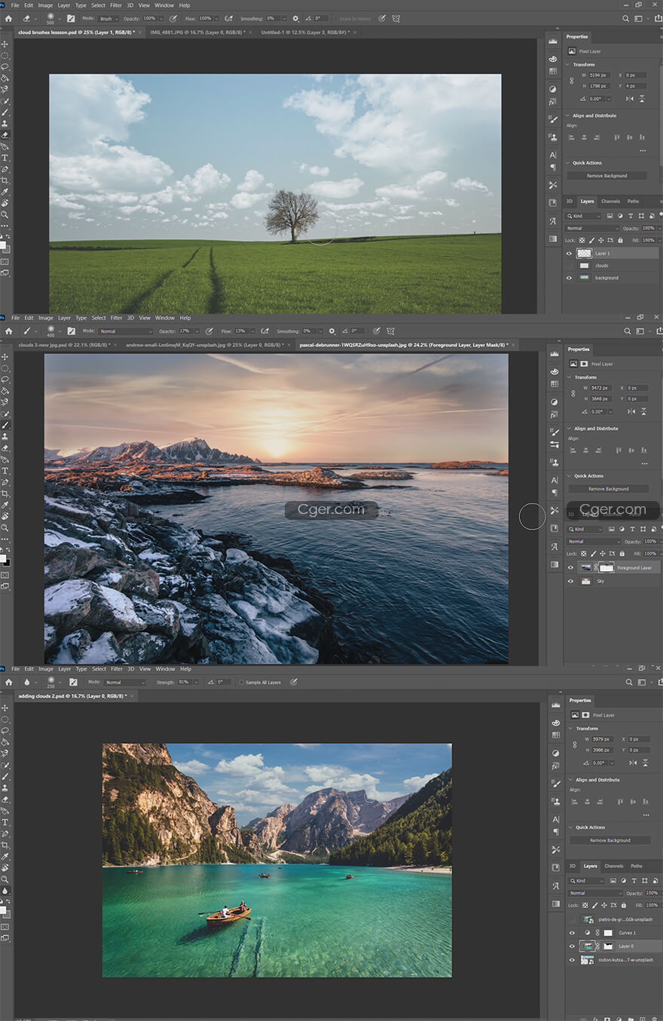Open the Normal blend dropdown in bottom window Layers
Screen dimensions: 663x1021
[597, 893]
